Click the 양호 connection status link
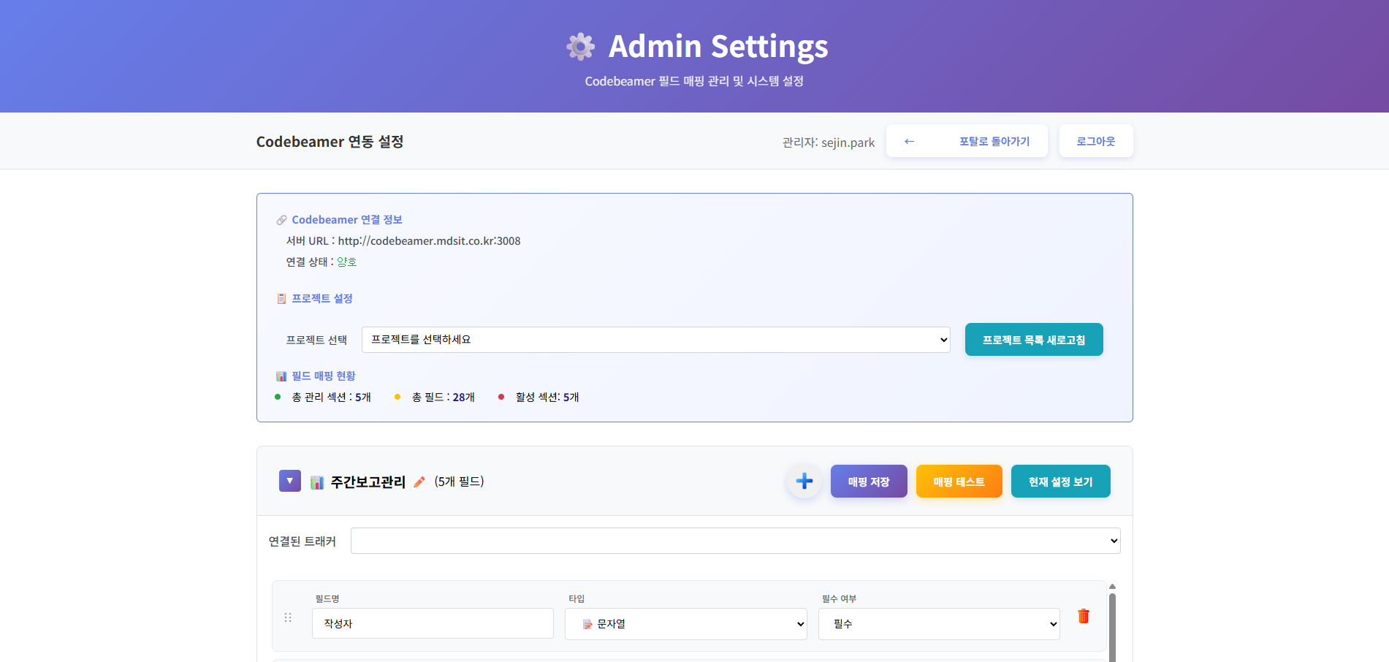Viewport: 1389px width, 662px height. [x=347, y=262]
